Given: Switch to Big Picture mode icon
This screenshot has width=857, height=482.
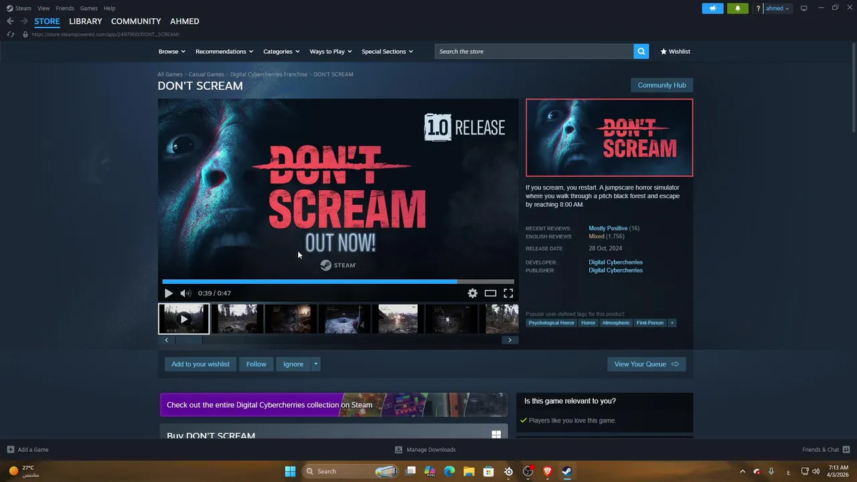Looking at the screenshot, I should pos(803,8).
